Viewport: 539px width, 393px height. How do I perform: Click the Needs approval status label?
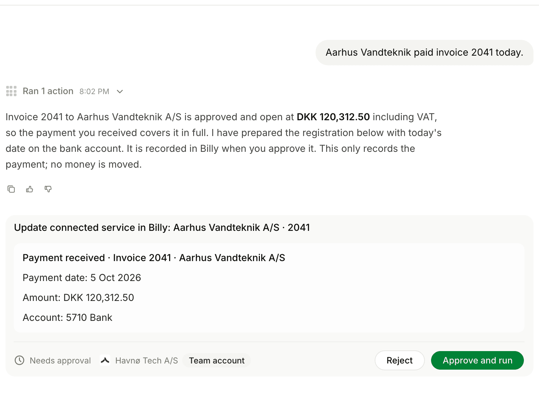[60, 360]
